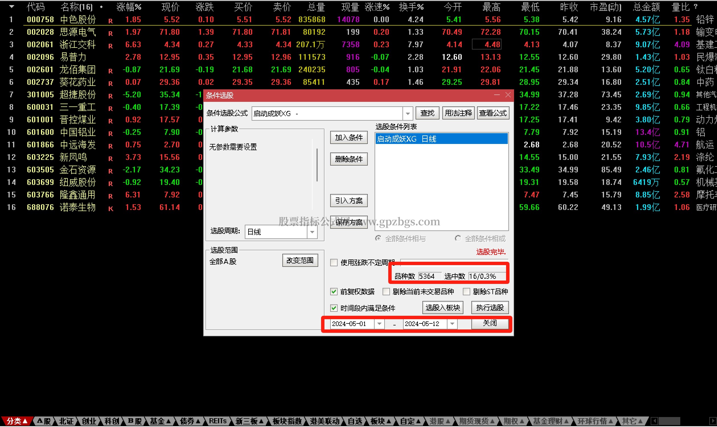Switch to the 科创 tab

(x=112, y=421)
